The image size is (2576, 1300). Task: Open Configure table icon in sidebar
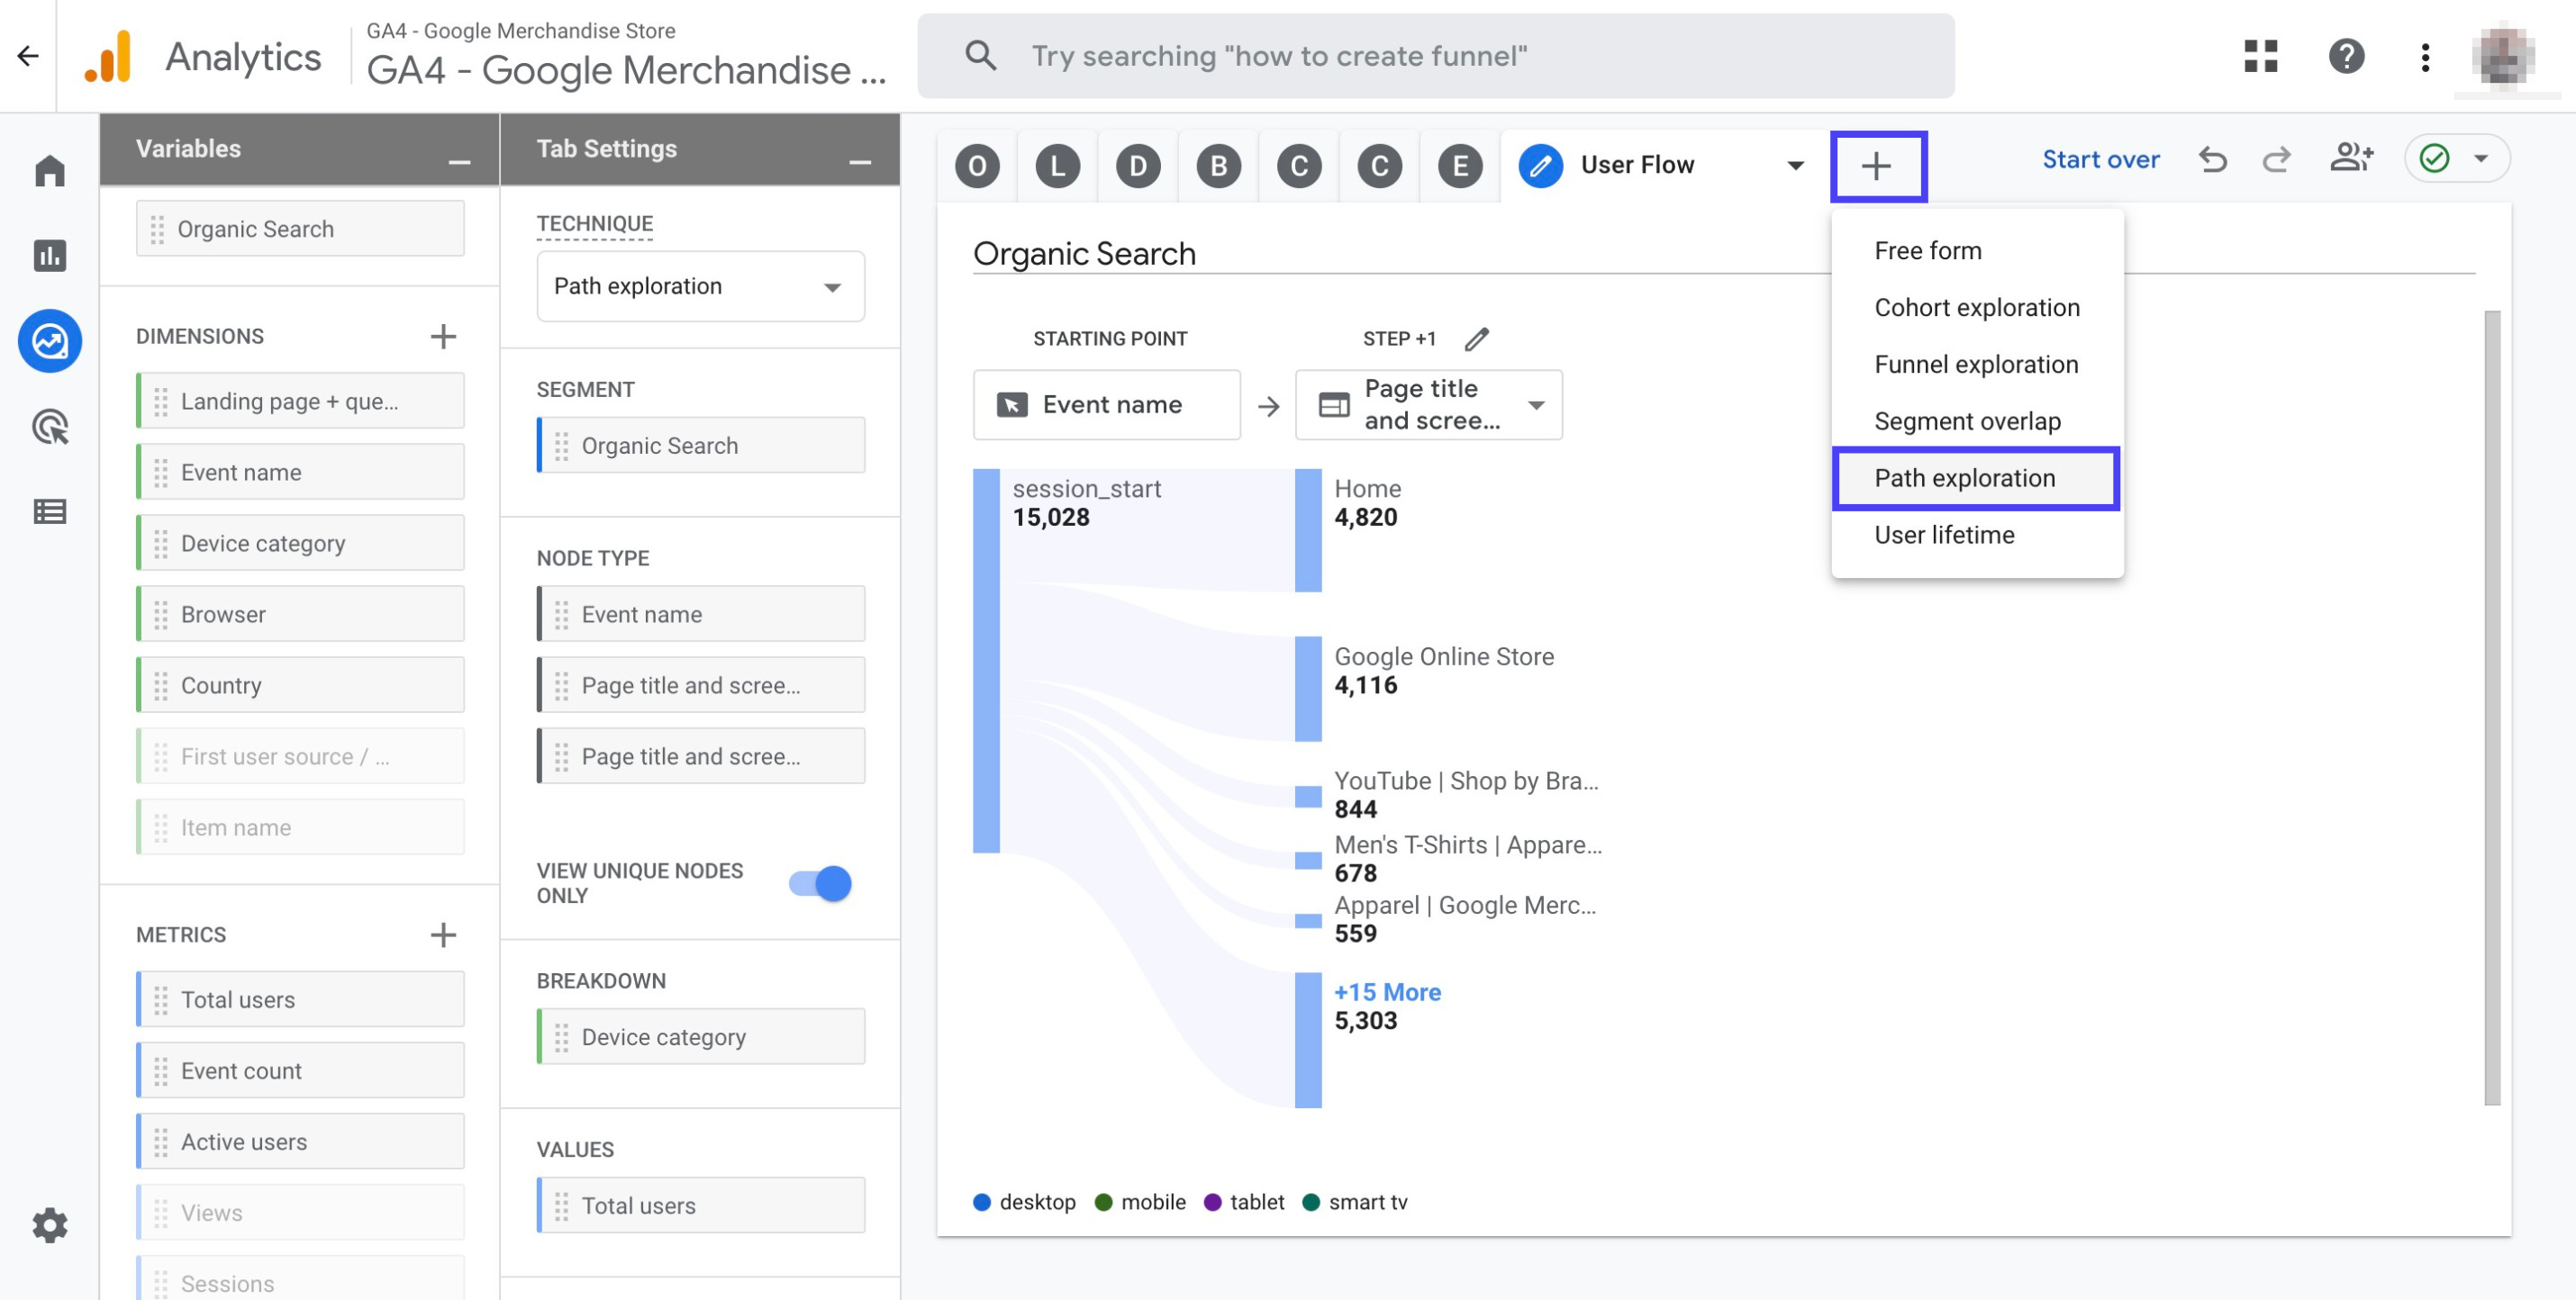pos(49,511)
